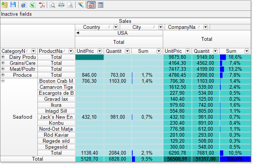Click the bottom Total row label

point(37,159)
